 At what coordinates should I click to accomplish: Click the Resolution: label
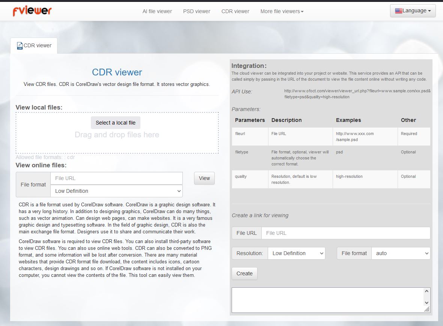pyautogui.click(x=250, y=254)
